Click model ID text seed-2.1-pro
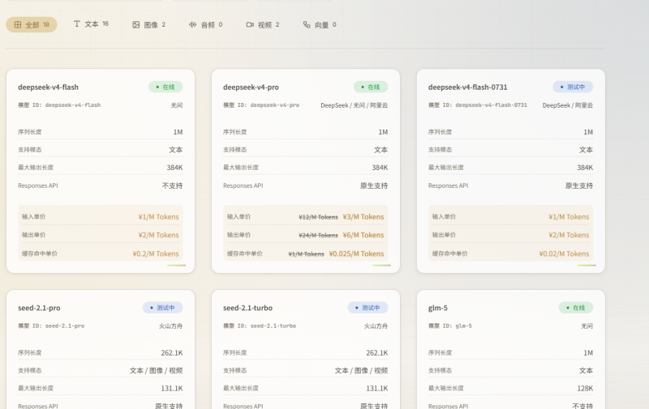649x409 pixels. [65, 326]
